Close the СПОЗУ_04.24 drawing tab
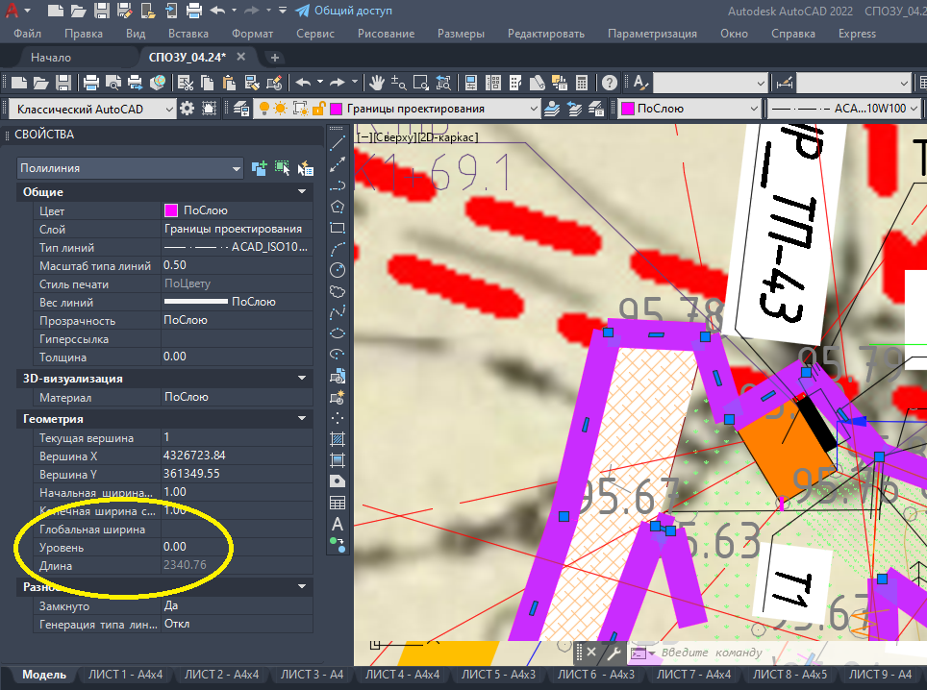This screenshot has height=690, width=927. [240, 57]
